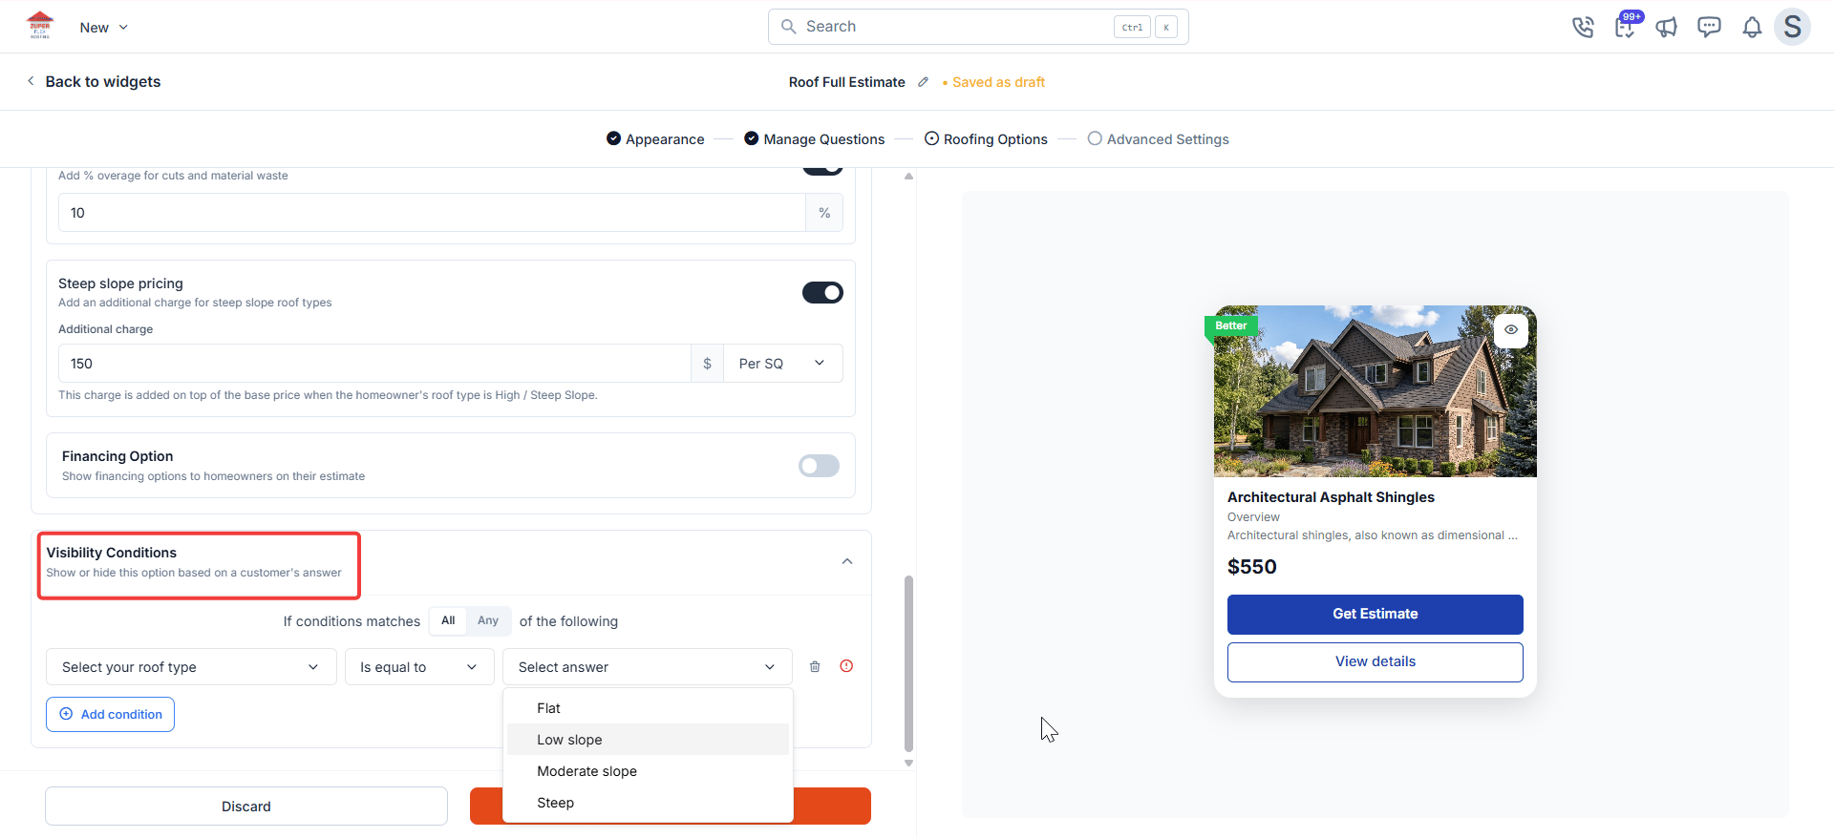Screen dimensions: 1834x838
Task: Click the percent unit label
Action: click(824, 213)
